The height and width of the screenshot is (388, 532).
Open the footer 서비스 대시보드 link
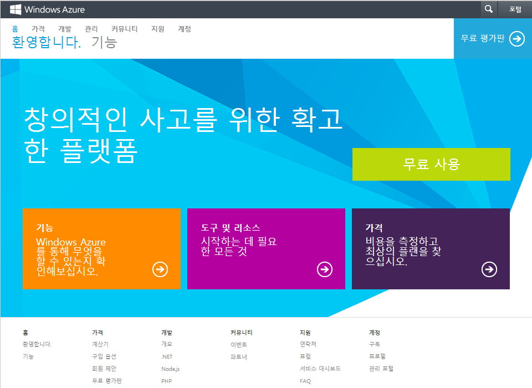[x=320, y=369]
